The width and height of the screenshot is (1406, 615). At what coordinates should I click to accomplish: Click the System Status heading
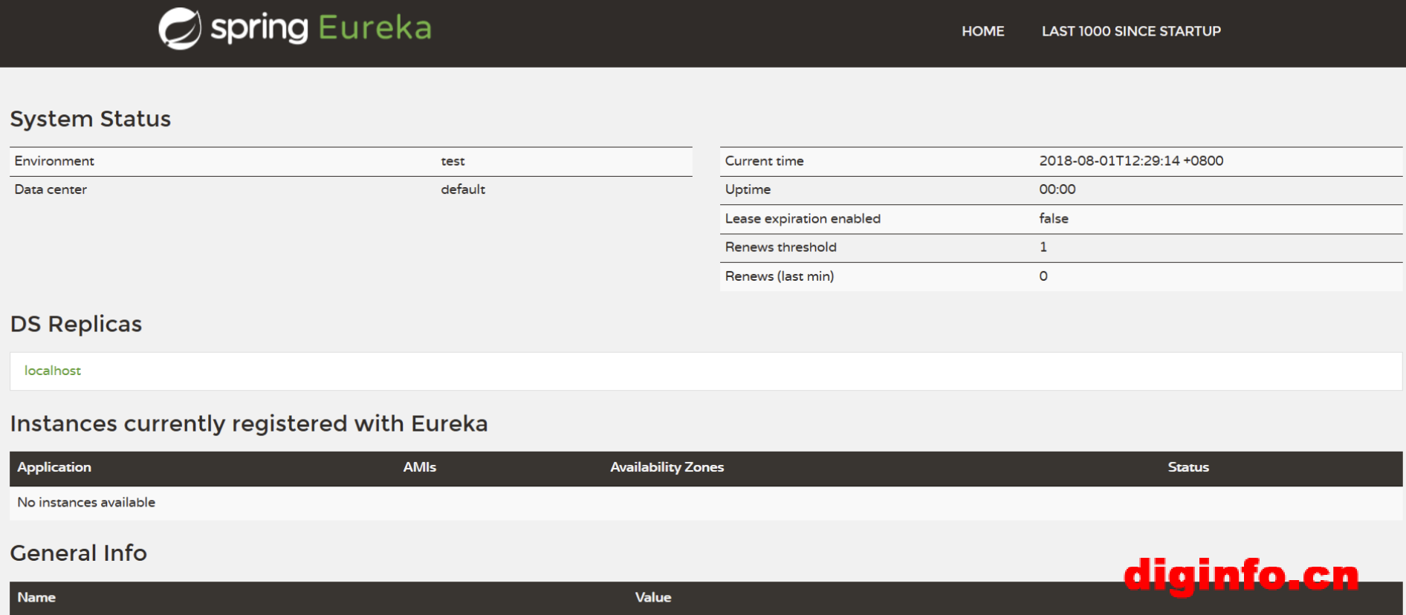click(90, 119)
